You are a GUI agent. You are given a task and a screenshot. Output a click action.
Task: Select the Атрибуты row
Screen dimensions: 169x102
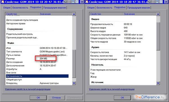coord(37,69)
